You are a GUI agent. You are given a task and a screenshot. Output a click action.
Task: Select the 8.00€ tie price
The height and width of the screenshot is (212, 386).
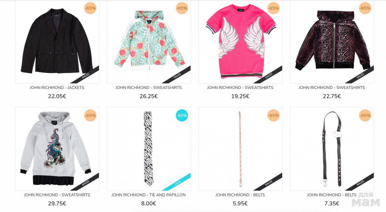pyautogui.click(x=149, y=204)
